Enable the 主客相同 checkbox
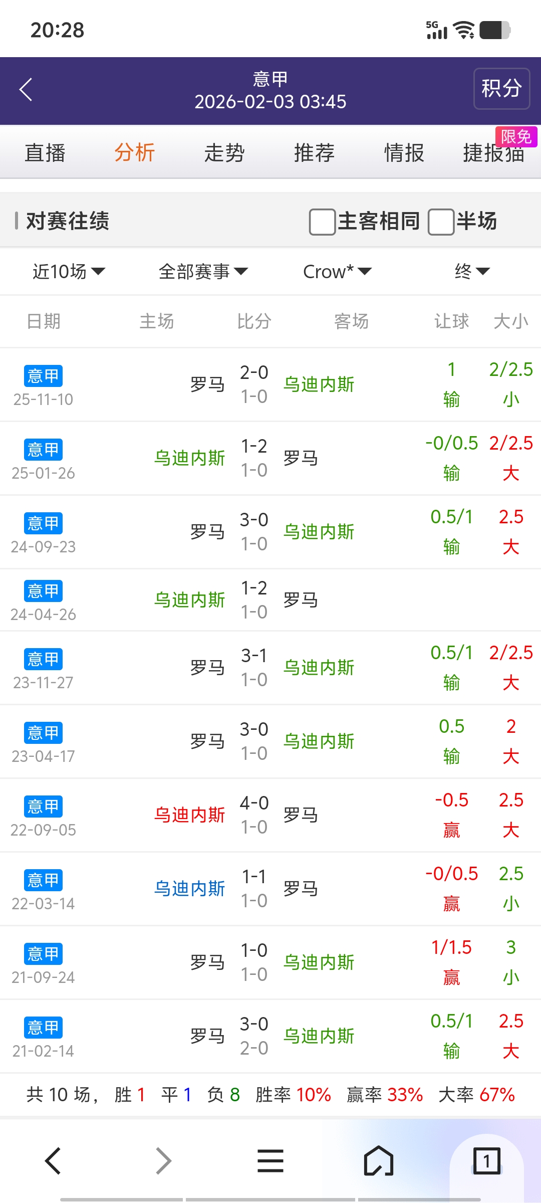 click(x=323, y=222)
